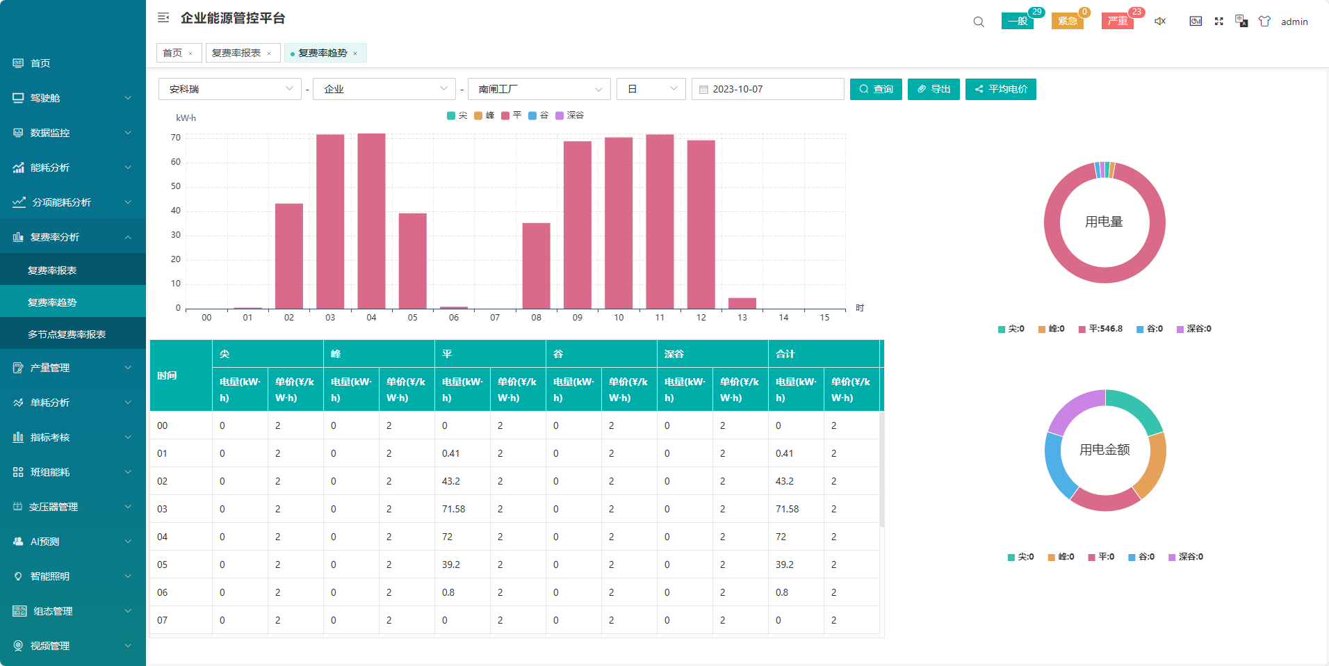This screenshot has width=1329, height=666.
Task: Toggle the 平 series in chart legend
Action: point(511,115)
